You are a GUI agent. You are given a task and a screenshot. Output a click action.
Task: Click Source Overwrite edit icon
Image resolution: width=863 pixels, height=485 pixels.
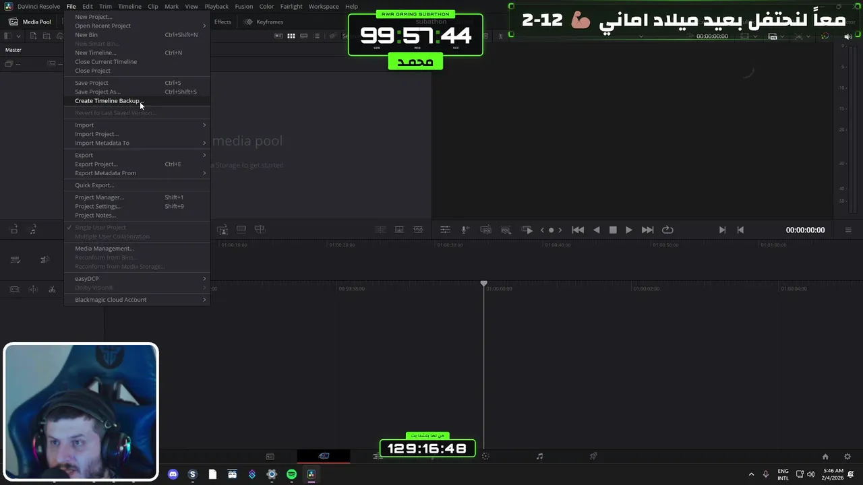coord(260,230)
